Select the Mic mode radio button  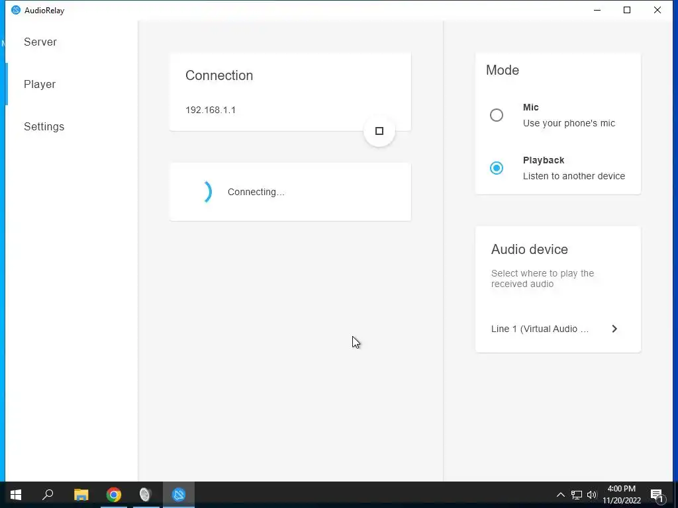[x=497, y=115]
